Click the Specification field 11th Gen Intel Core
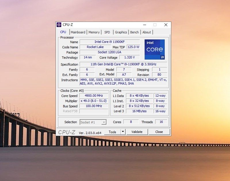Image resolution: width=230 pixels, height=181 pixels. coord(123,64)
